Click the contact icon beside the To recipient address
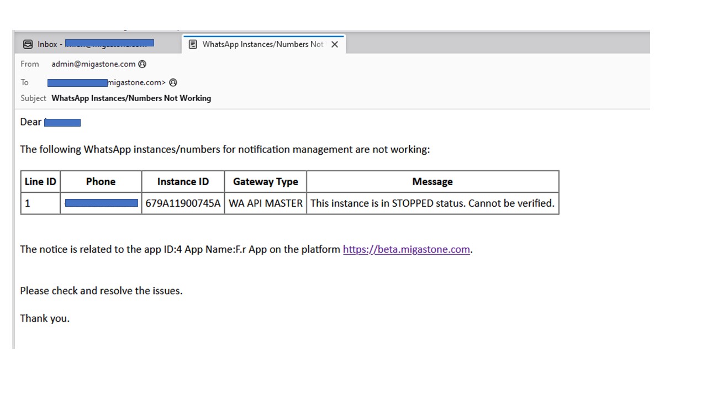Viewport: 707px width, 398px height. coord(173,82)
